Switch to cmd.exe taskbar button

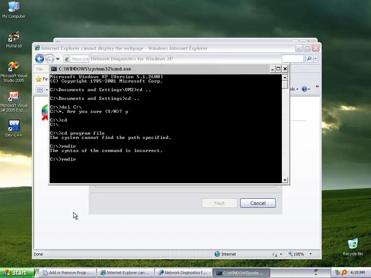click(x=241, y=273)
